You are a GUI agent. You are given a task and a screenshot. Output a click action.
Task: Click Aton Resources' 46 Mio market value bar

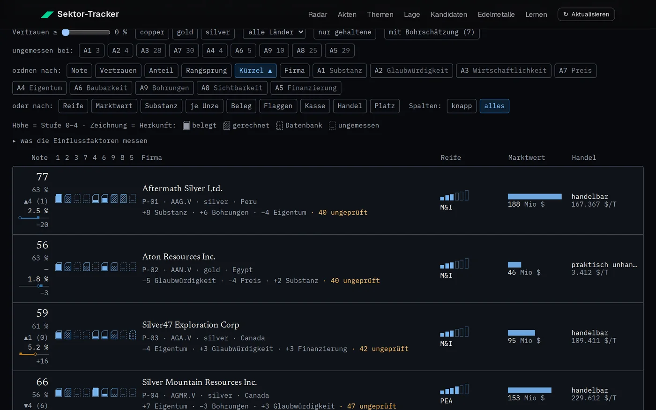click(514, 265)
